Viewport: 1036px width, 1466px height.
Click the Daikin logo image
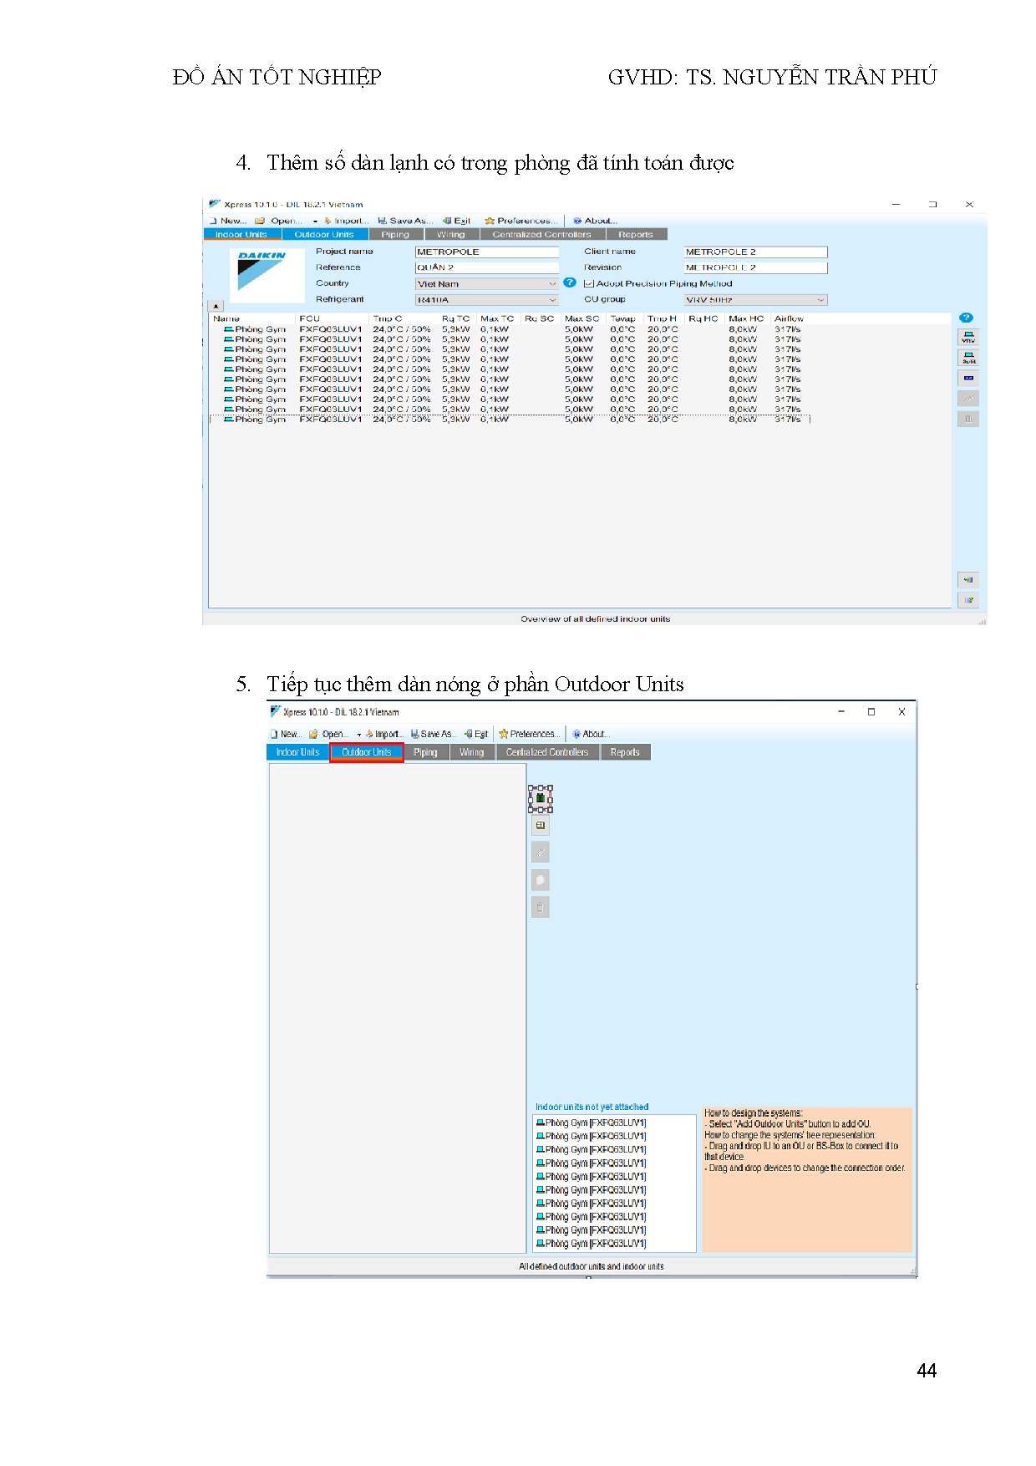pos(261,272)
